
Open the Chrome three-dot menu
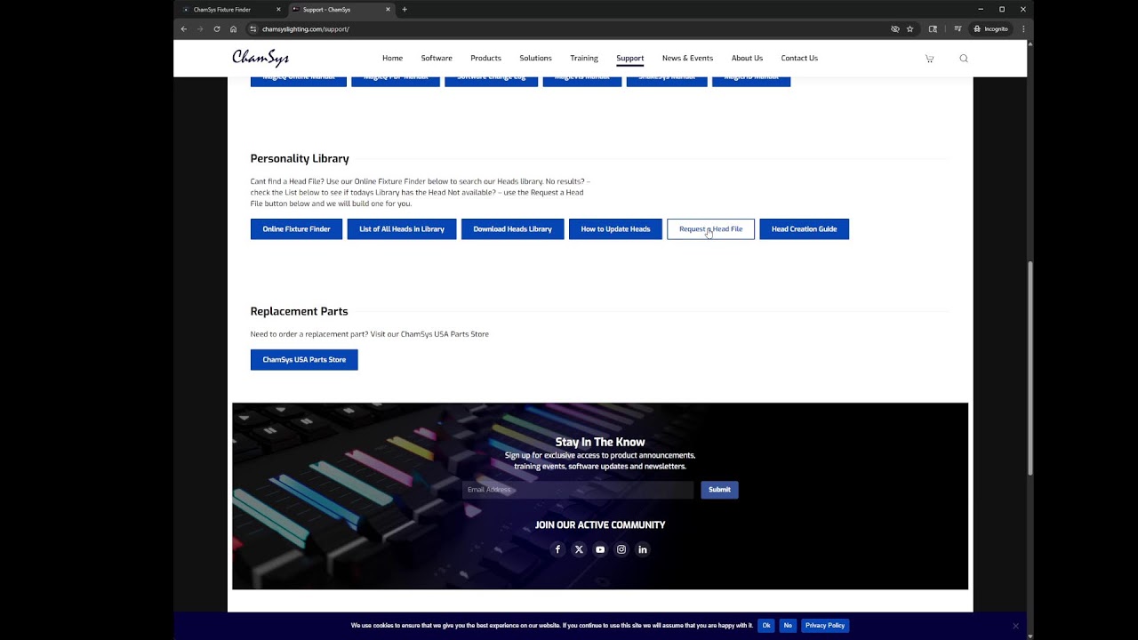pos(1023,28)
